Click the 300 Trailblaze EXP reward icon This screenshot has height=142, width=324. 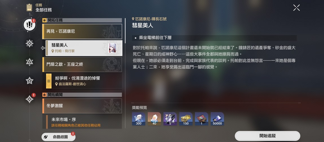[139, 119]
